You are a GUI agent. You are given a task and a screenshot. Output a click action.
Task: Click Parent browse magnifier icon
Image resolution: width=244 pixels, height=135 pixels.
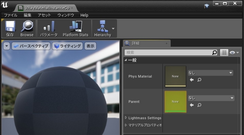(199, 105)
